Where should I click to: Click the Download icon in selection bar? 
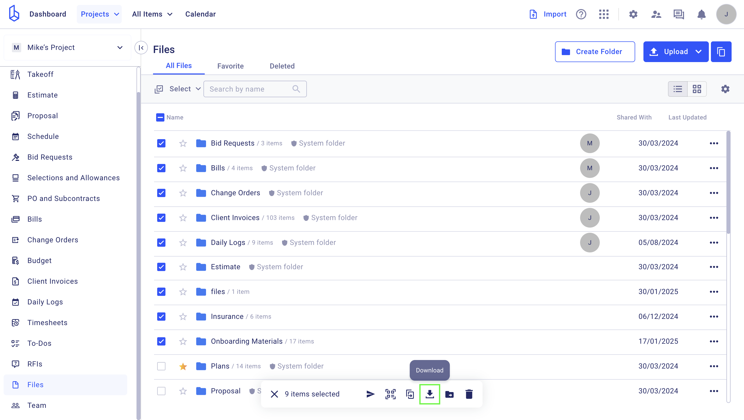(429, 394)
